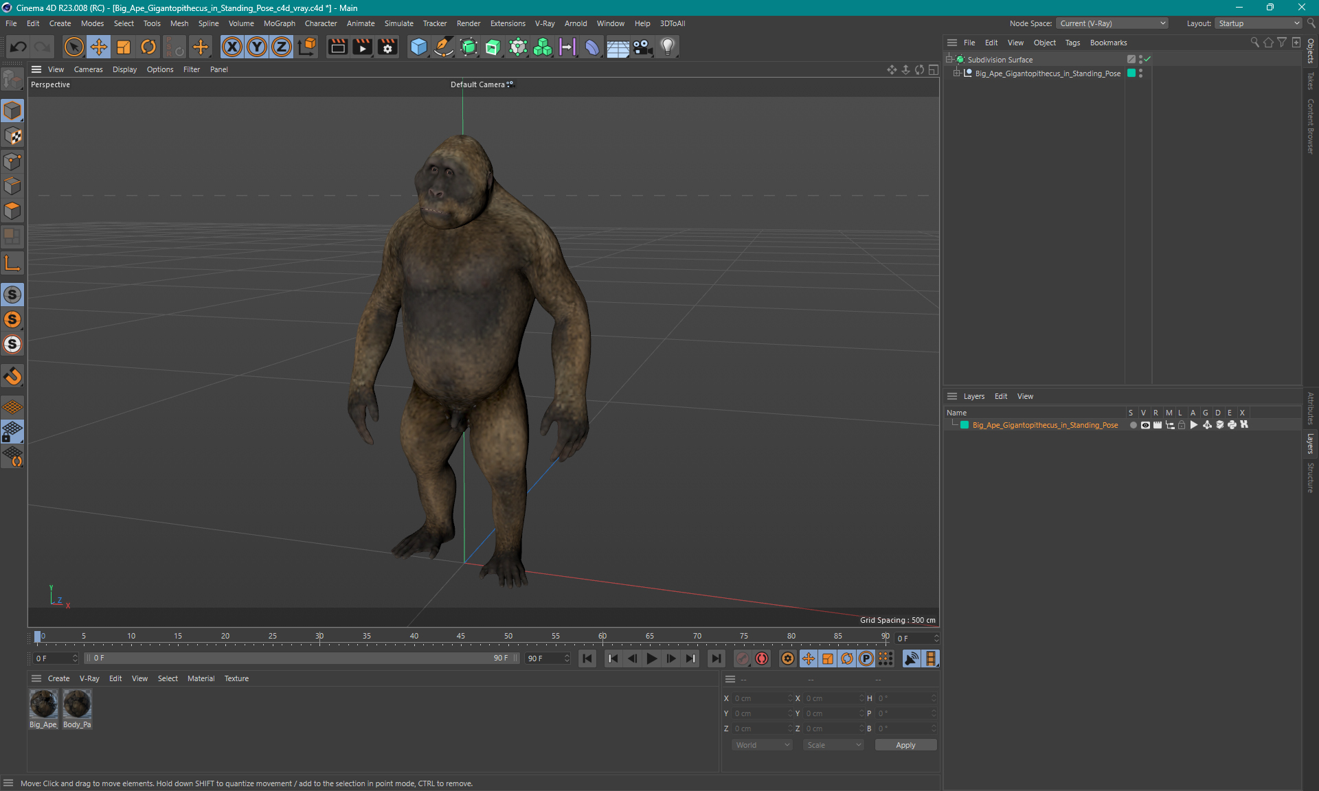The width and height of the screenshot is (1319, 791).
Task: Toggle layer visibility eye in Layers
Action: point(1145,425)
